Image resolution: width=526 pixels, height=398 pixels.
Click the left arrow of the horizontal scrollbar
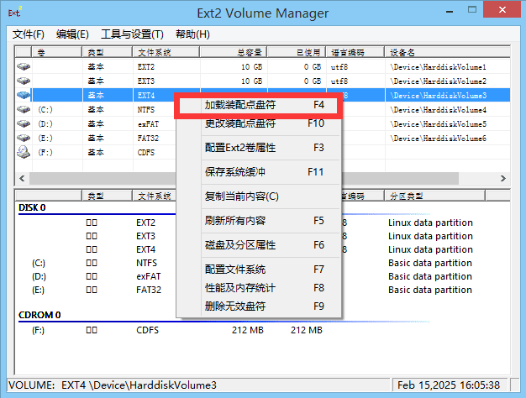(x=22, y=178)
